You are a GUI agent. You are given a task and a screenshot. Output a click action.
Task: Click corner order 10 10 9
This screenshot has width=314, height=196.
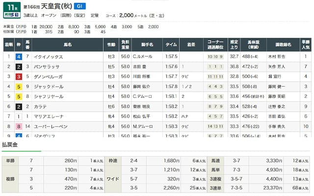215,57
